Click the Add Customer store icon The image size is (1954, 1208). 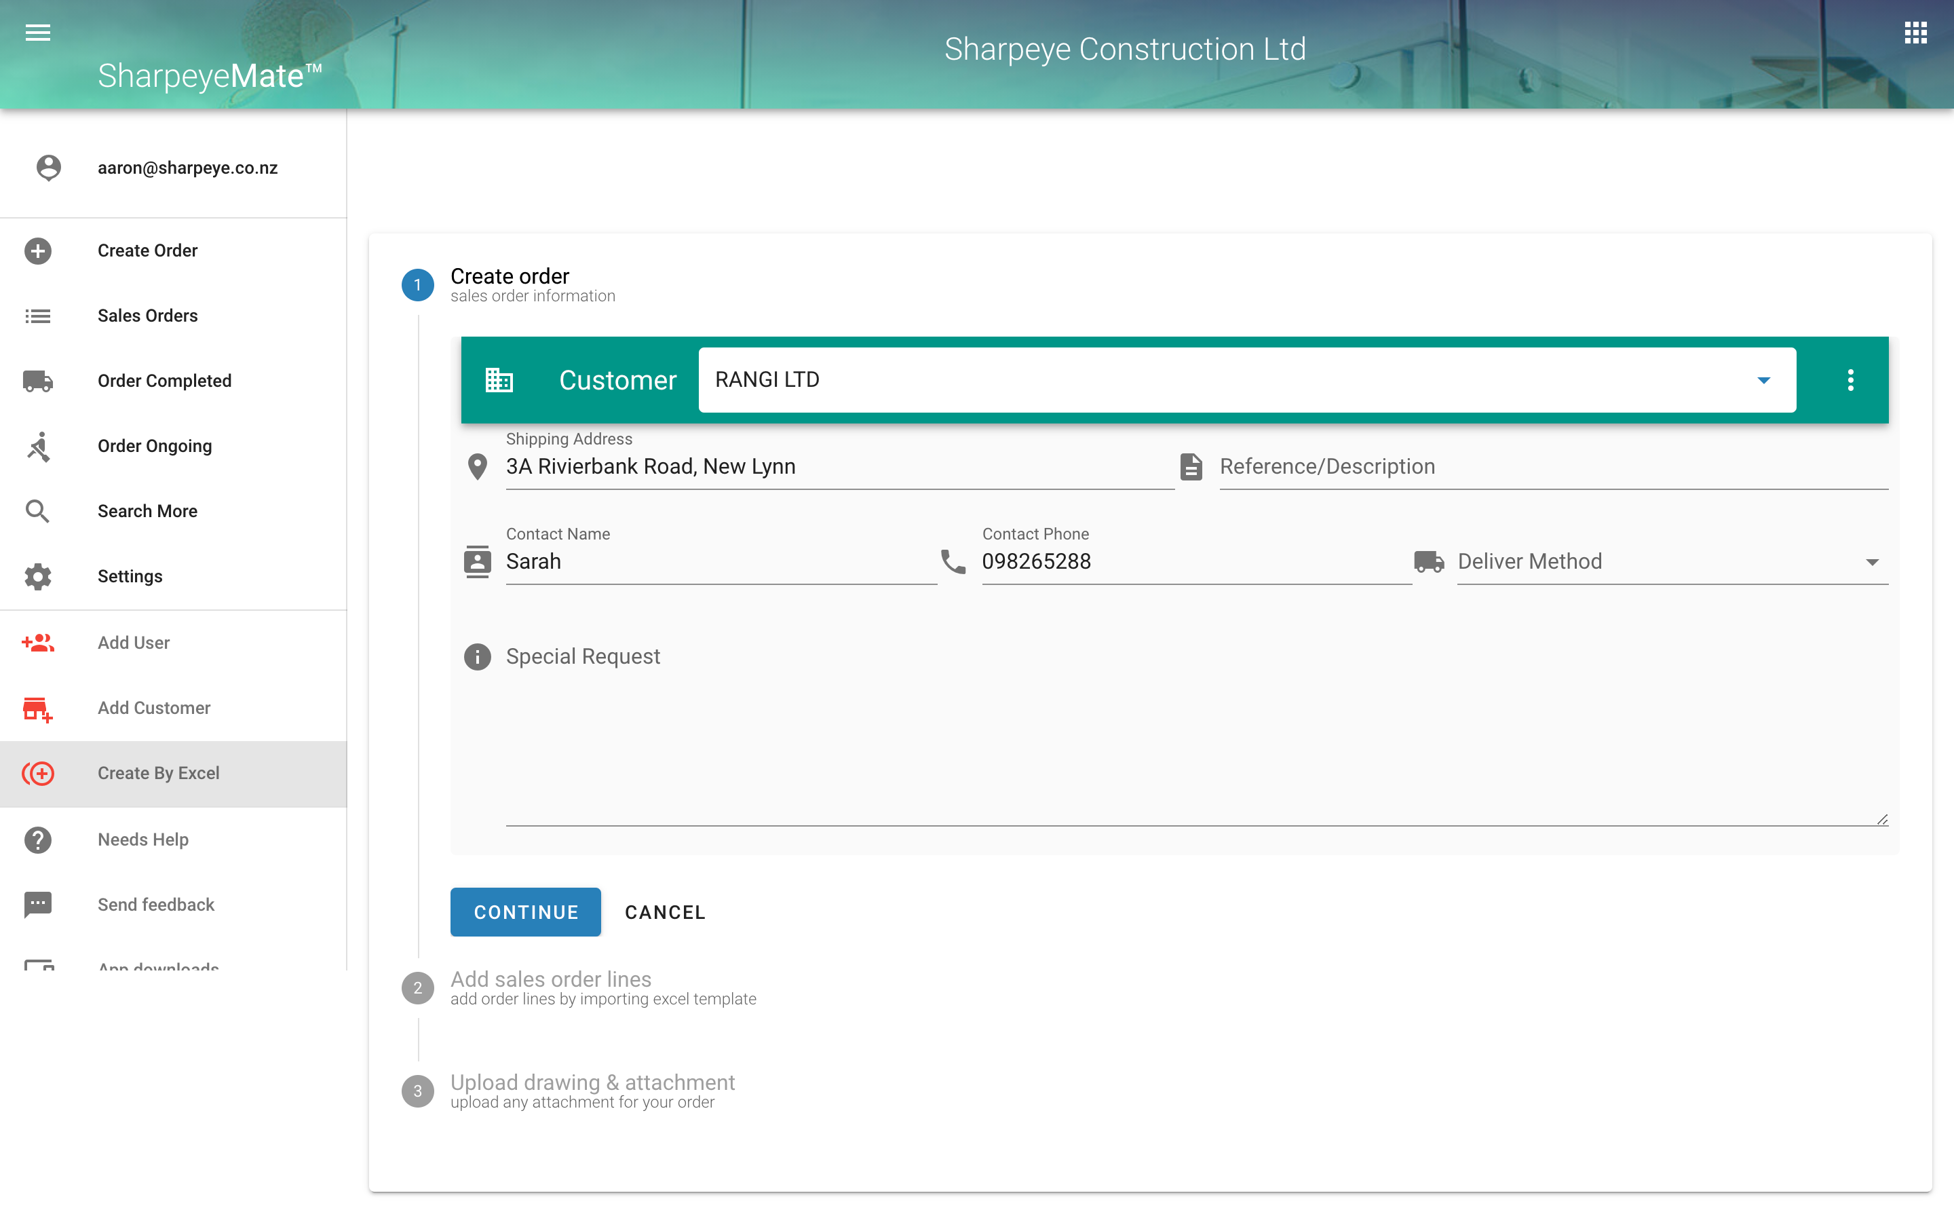pos(37,709)
